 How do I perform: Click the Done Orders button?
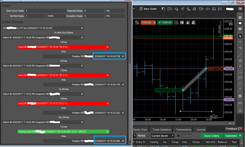[212, 136]
